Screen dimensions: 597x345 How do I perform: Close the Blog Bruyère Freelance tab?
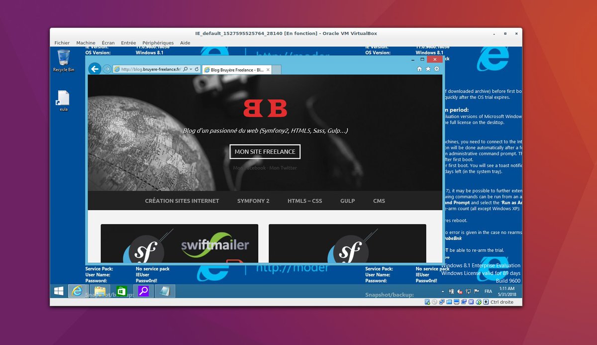(x=268, y=70)
